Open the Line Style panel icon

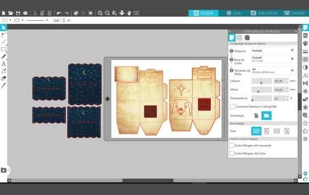305,51
